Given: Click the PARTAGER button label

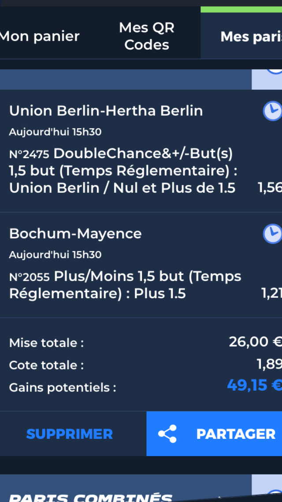Looking at the screenshot, I should pos(236,434).
